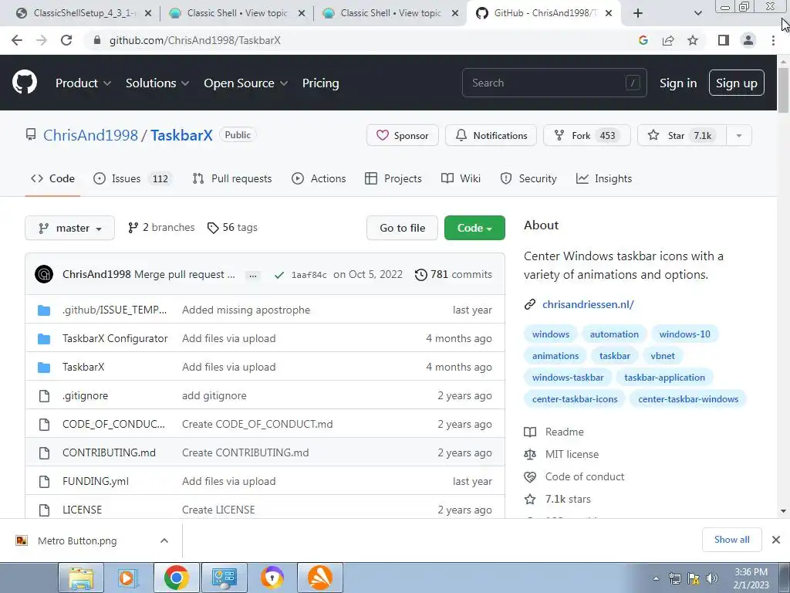Open the Security tab
The width and height of the screenshot is (790, 593).
pos(528,178)
